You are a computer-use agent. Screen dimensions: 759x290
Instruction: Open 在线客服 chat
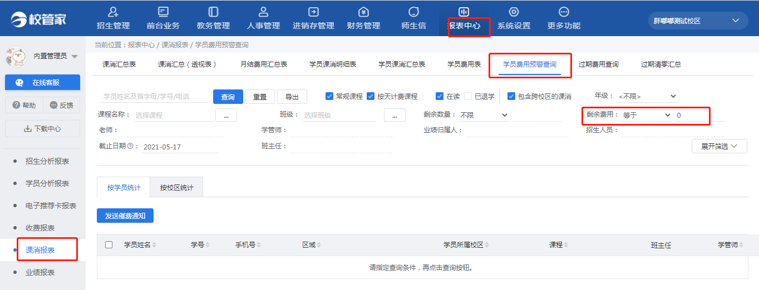42,82
